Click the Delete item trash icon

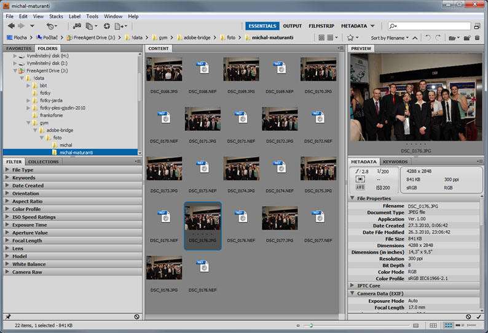[478, 37]
